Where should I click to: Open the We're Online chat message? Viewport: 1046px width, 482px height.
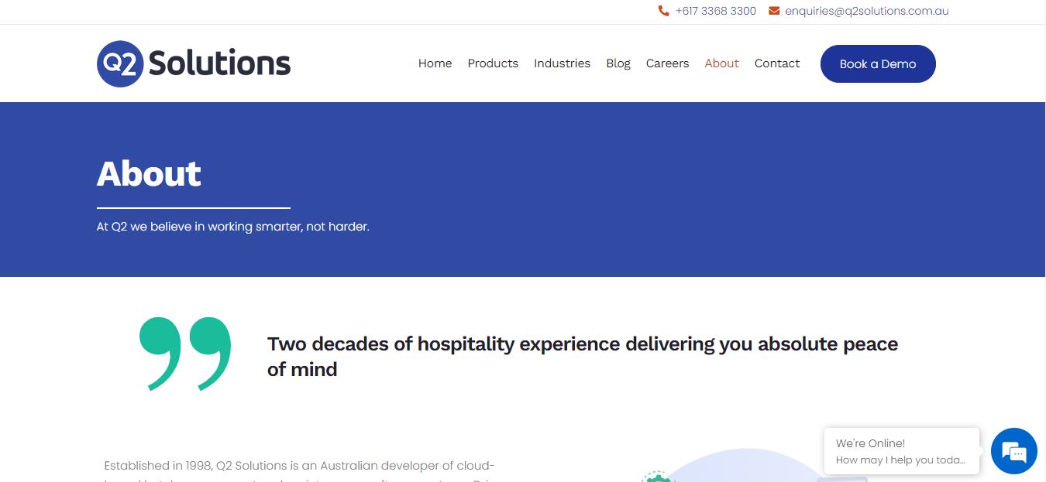[x=902, y=451]
